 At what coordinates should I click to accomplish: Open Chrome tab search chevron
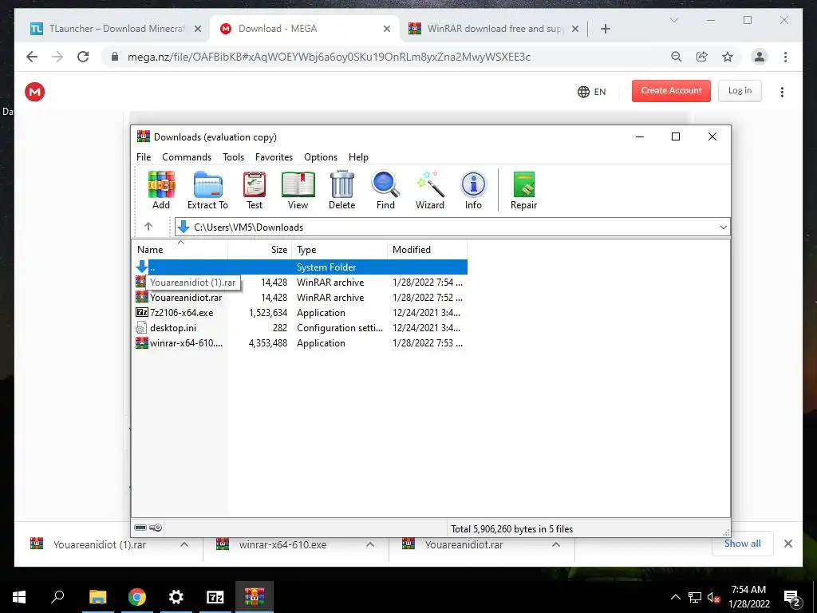673,20
